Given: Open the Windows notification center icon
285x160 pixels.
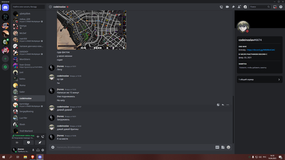Looking at the screenshot, I should [280, 157].
